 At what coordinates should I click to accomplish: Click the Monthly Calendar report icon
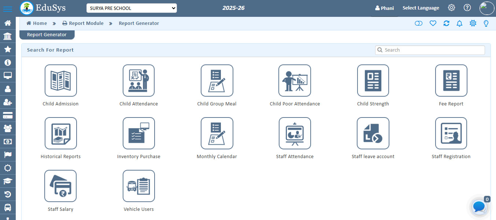click(217, 133)
